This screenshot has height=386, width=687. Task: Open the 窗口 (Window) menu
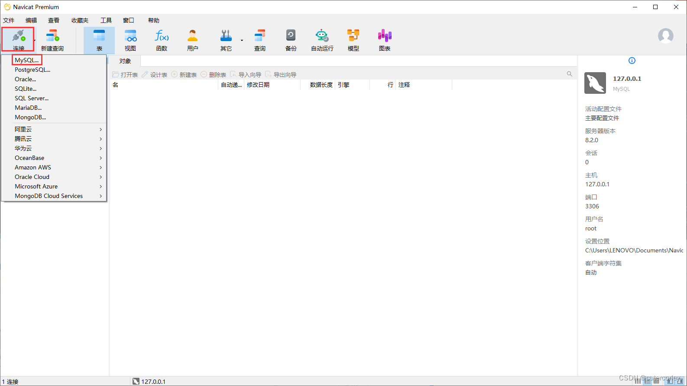pos(129,20)
